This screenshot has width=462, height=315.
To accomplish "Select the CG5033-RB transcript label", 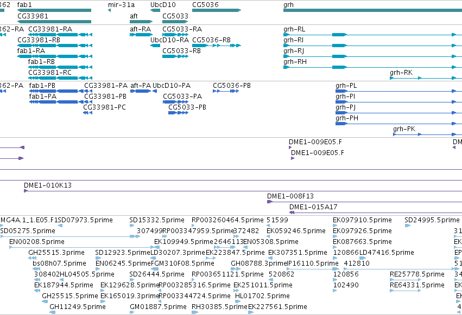I will 182,51.
